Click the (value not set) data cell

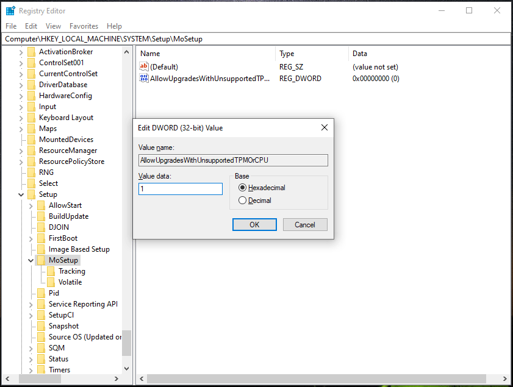(375, 67)
